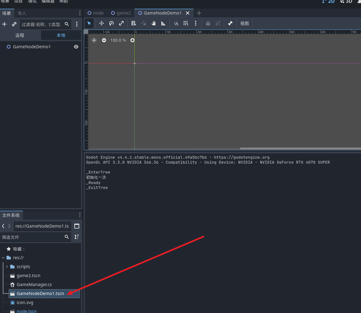Go forward in filesystem history

(x=9, y=226)
